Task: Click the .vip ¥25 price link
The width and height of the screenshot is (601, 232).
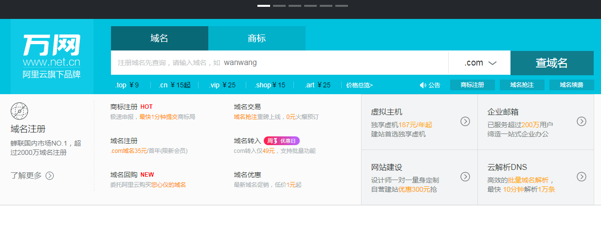Action: click(222, 85)
